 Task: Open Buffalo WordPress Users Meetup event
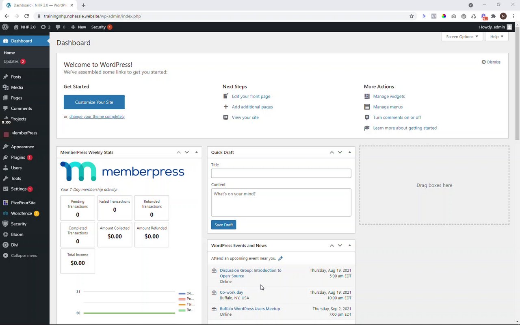[x=250, y=309]
